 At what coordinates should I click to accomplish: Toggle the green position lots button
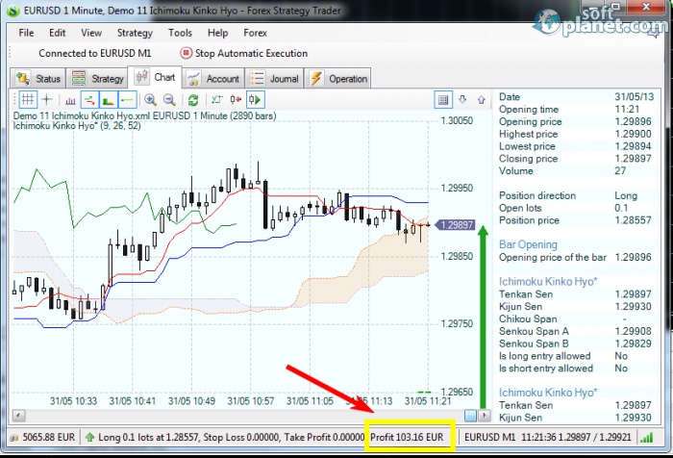pyautogui.click(x=109, y=100)
